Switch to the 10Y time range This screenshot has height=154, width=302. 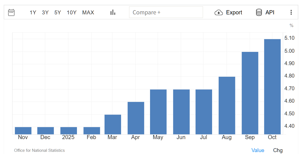point(71,12)
